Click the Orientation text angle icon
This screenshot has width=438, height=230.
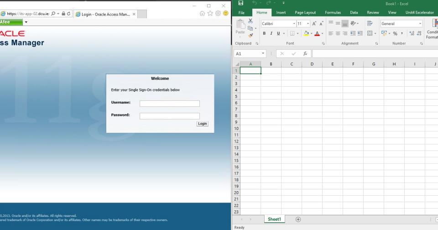tap(353, 23)
